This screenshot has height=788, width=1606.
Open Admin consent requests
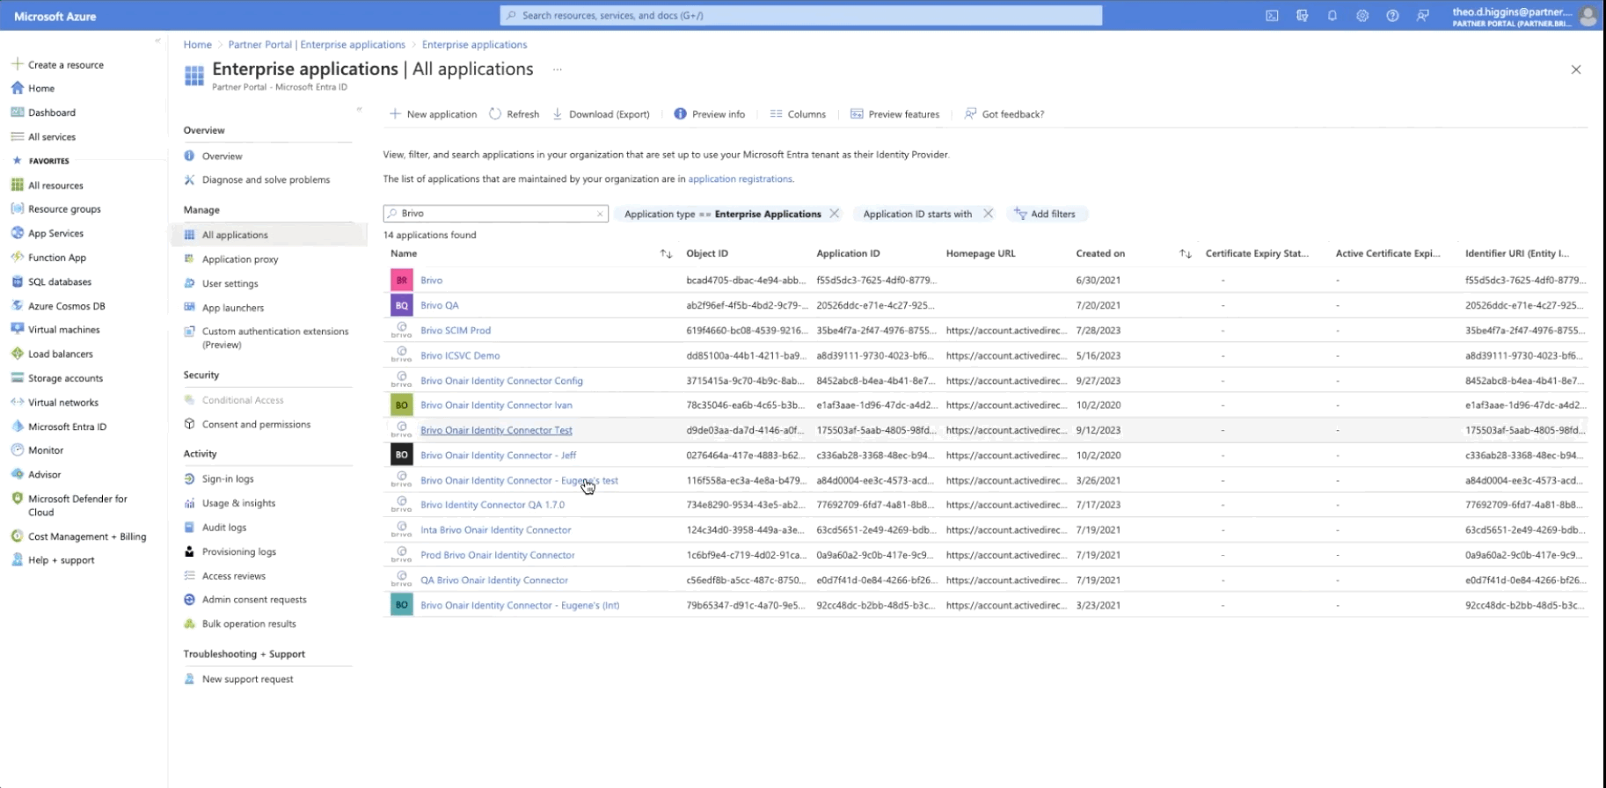click(254, 600)
